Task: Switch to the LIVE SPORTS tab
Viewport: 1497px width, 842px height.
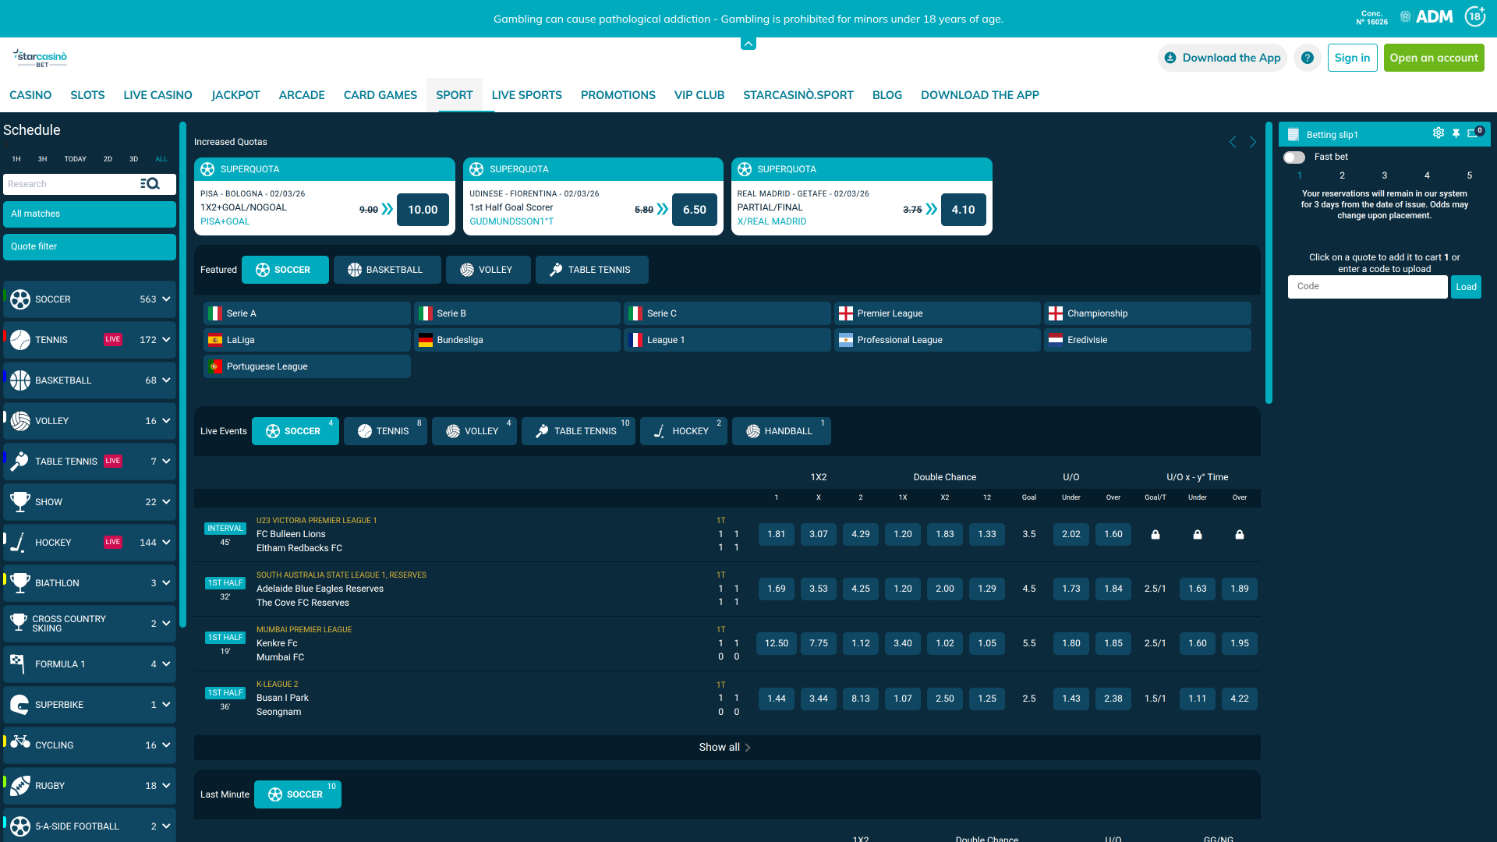Action: tap(527, 94)
